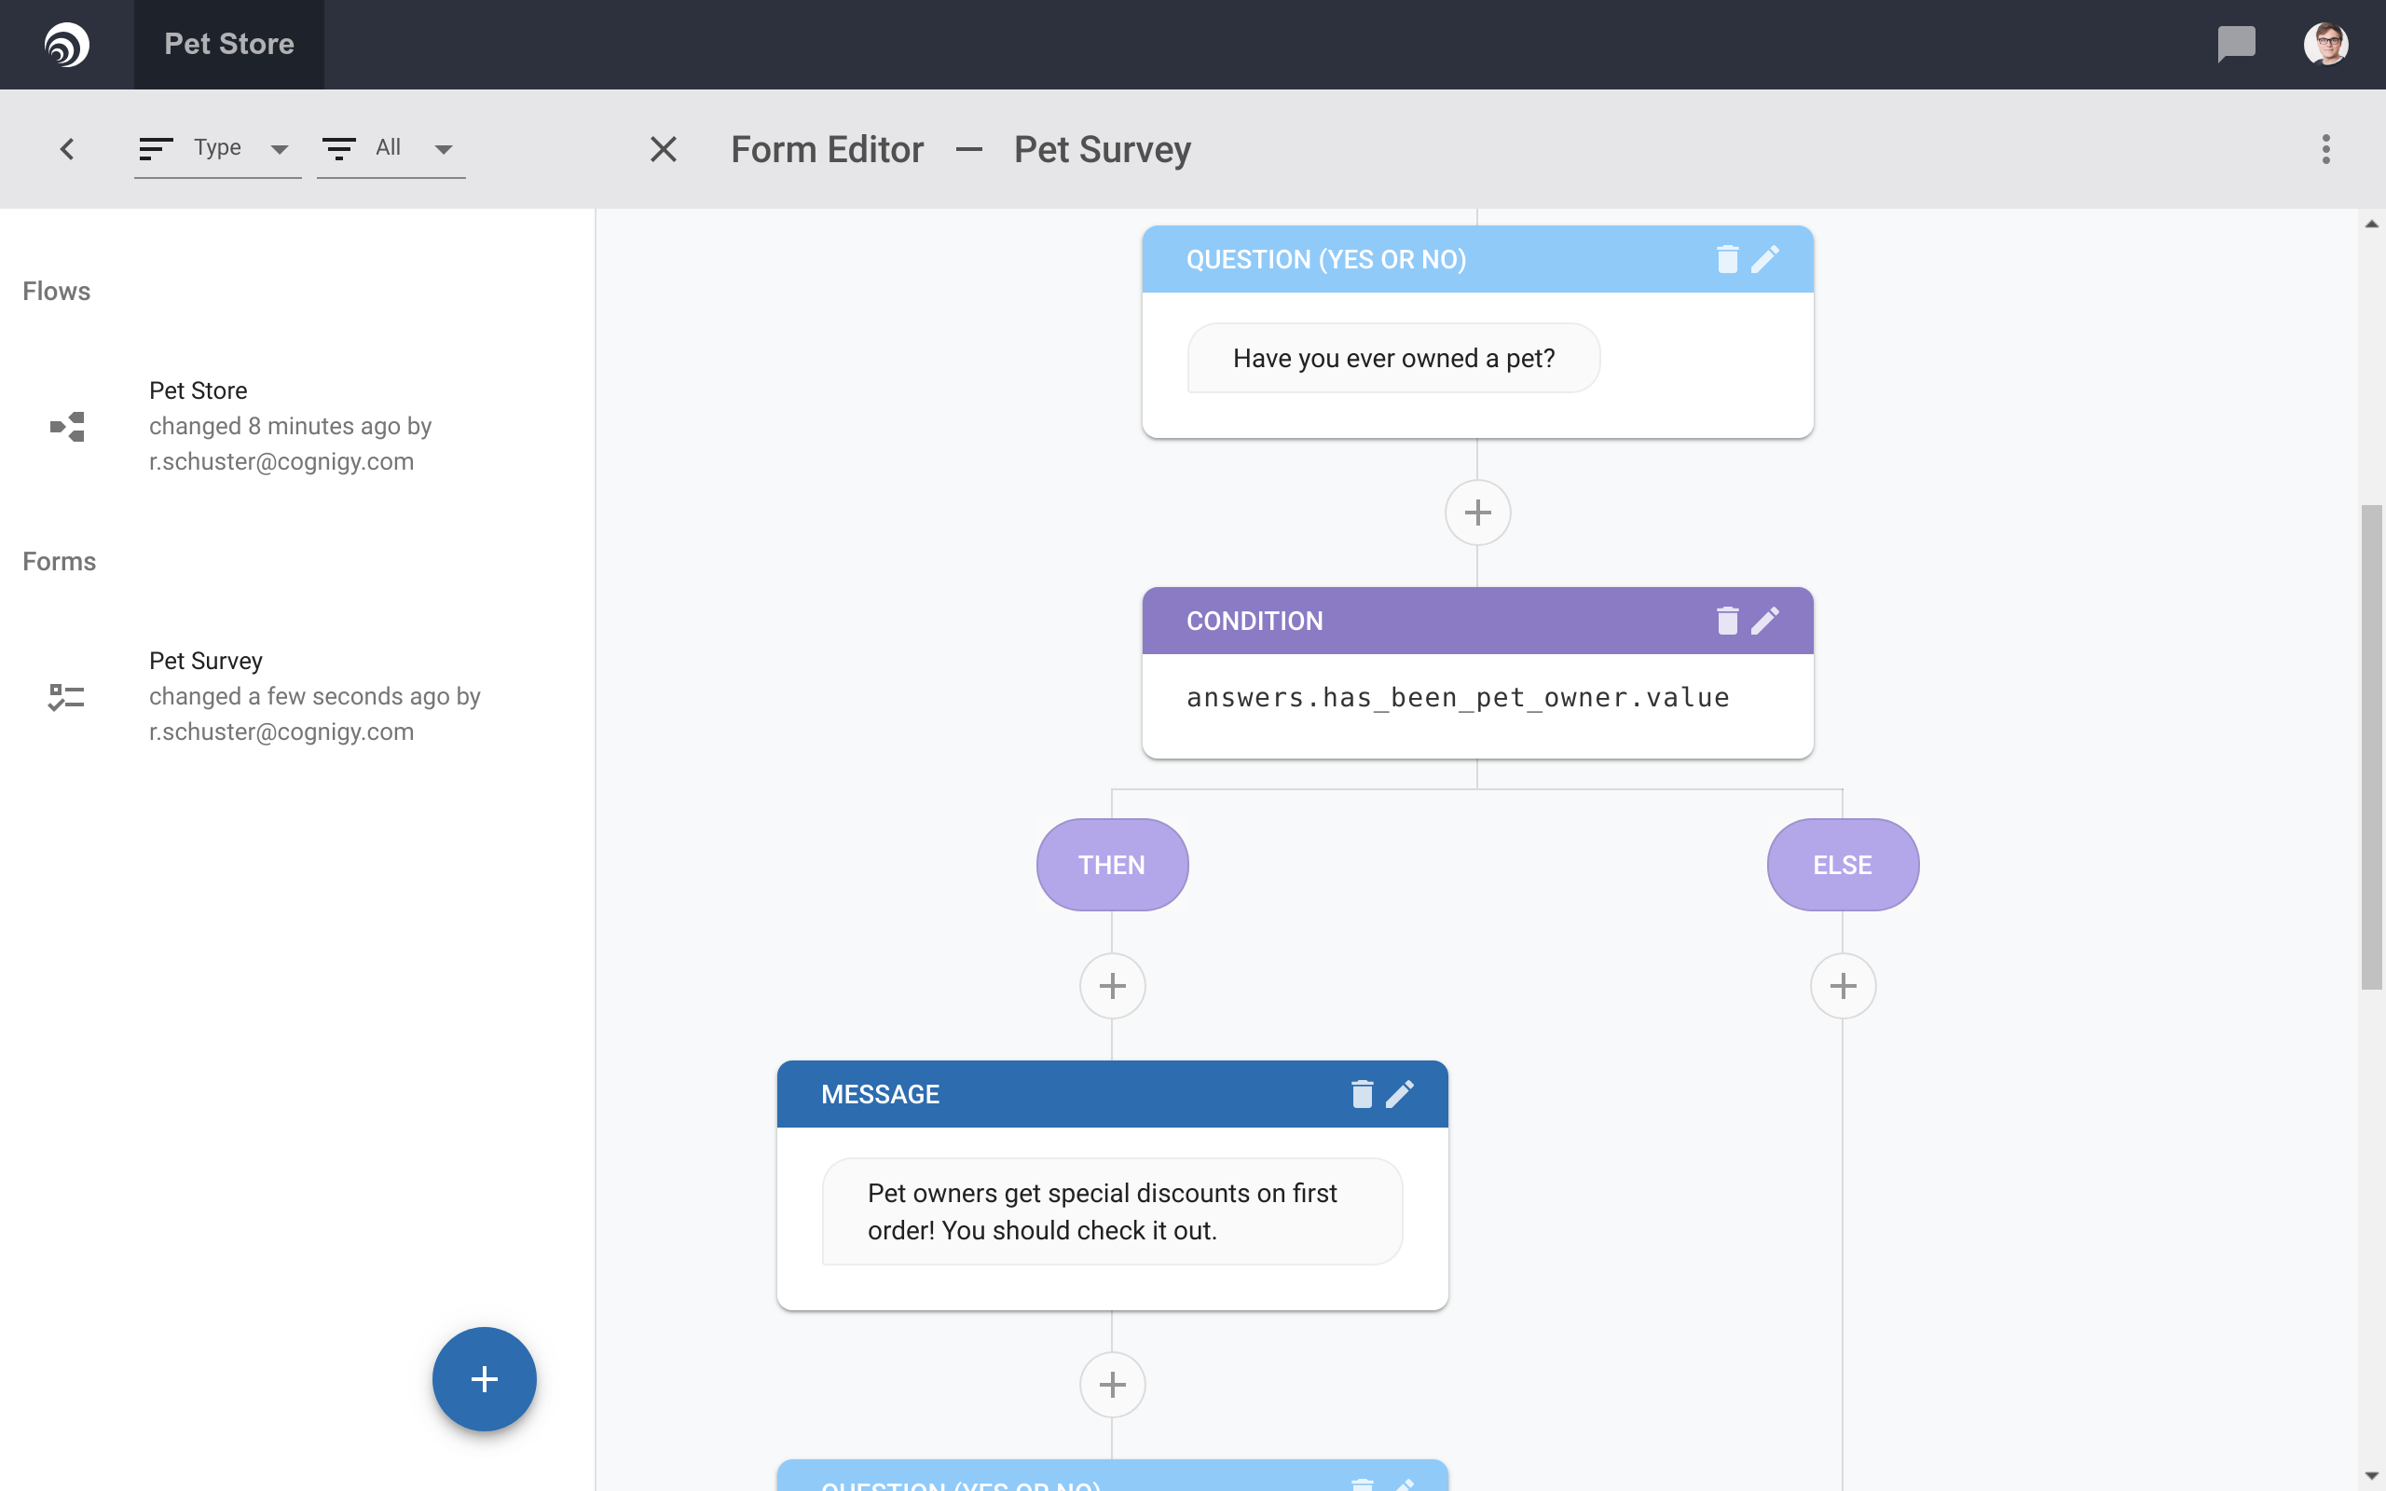Delete the Message node
Screen dimensions: 2386x1491
[1362, 1094]
